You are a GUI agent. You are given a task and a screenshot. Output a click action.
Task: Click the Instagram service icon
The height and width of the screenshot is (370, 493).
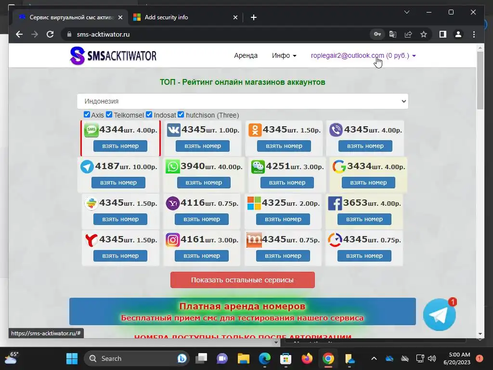click(x=173, y=240)
